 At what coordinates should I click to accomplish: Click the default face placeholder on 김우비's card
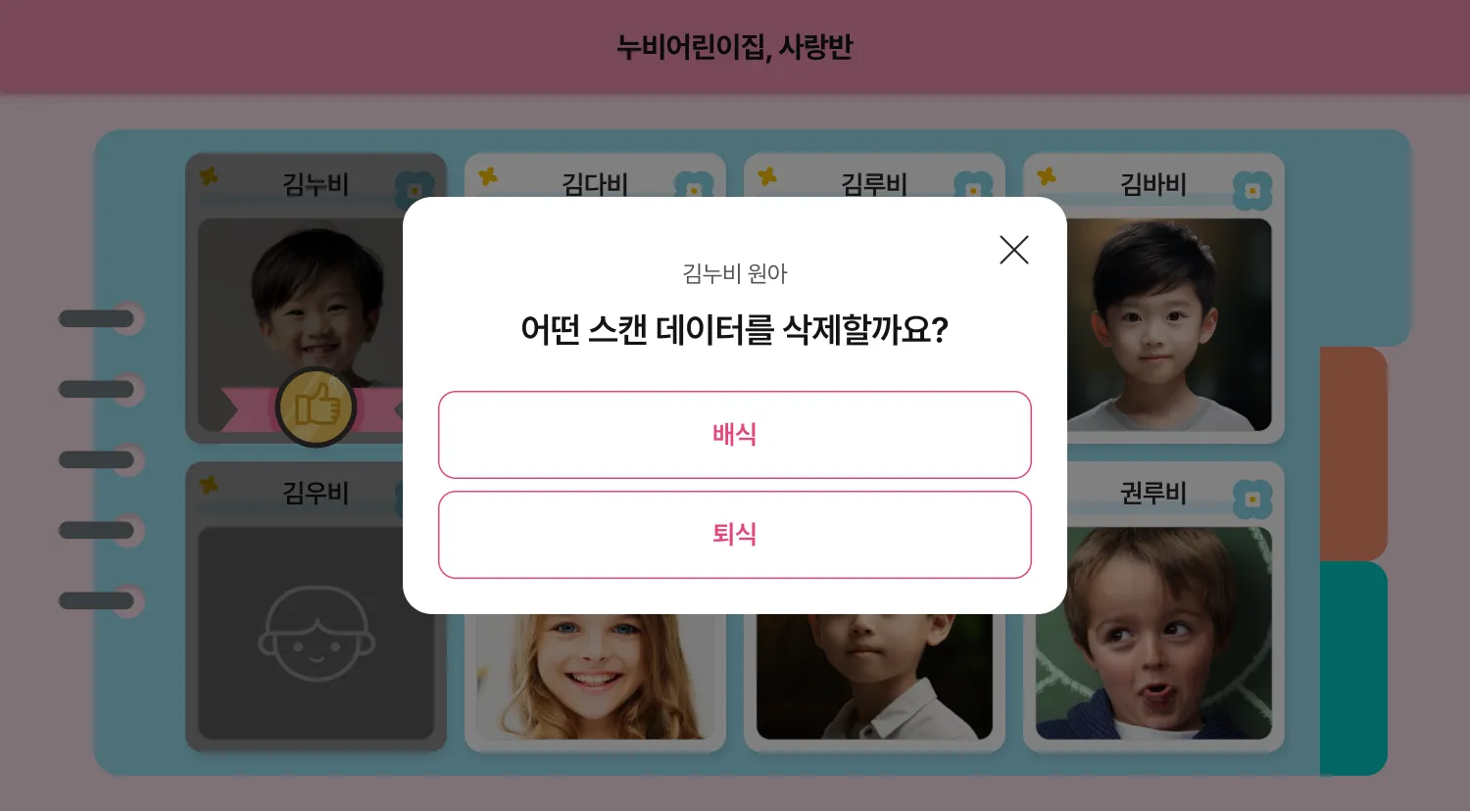(316, 633)
